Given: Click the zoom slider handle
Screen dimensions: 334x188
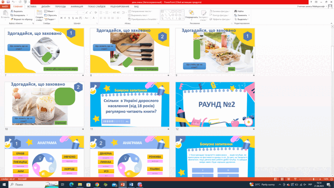Looking at the screenshot, I should coord(313,179).
